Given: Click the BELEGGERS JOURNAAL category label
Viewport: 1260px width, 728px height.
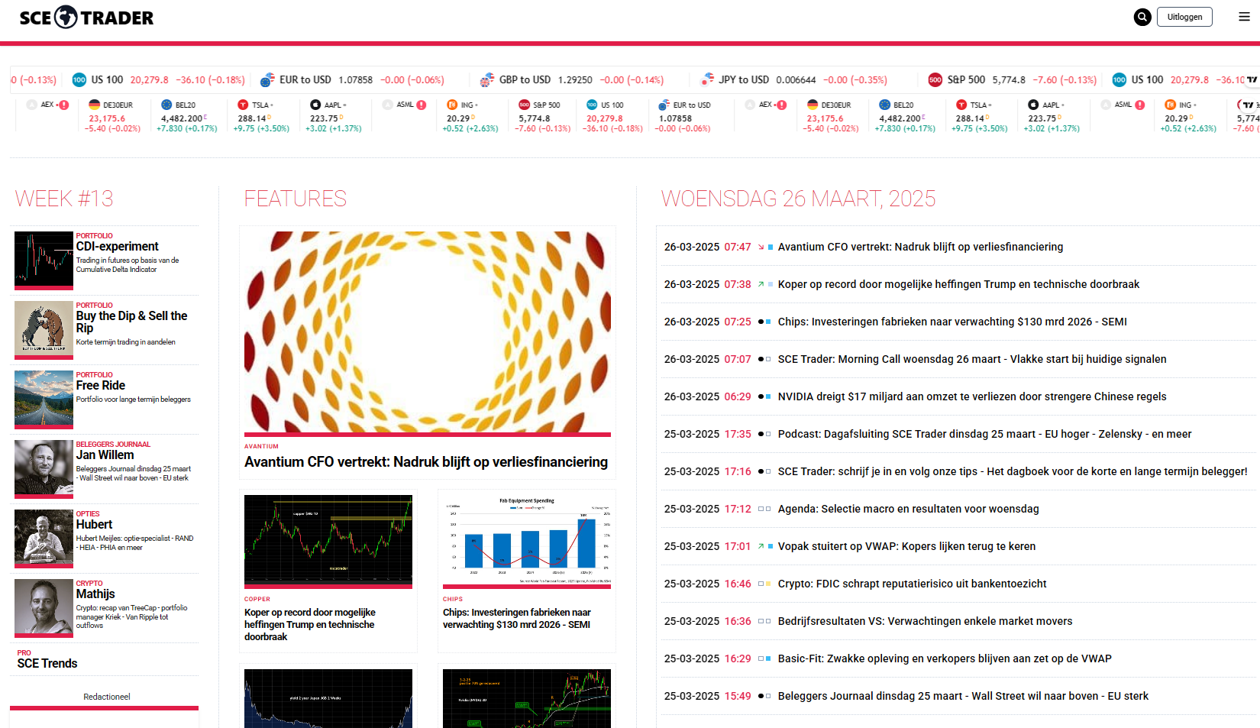Looking at the screenshot, I should click(113, 444).
